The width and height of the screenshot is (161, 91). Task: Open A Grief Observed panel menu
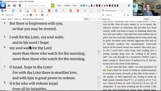(x=103, y=15)
